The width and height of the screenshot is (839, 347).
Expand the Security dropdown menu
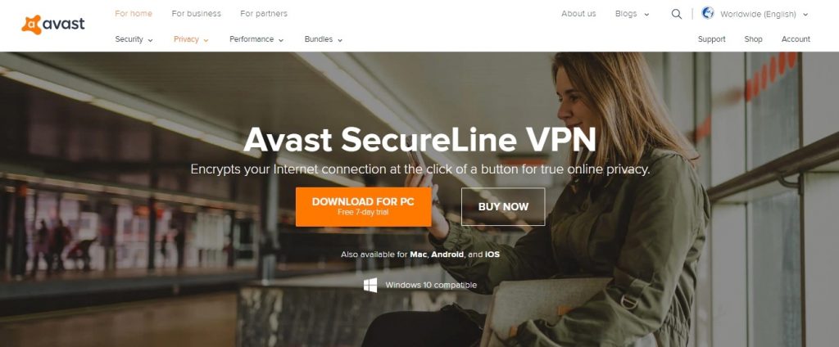[134, 39]
